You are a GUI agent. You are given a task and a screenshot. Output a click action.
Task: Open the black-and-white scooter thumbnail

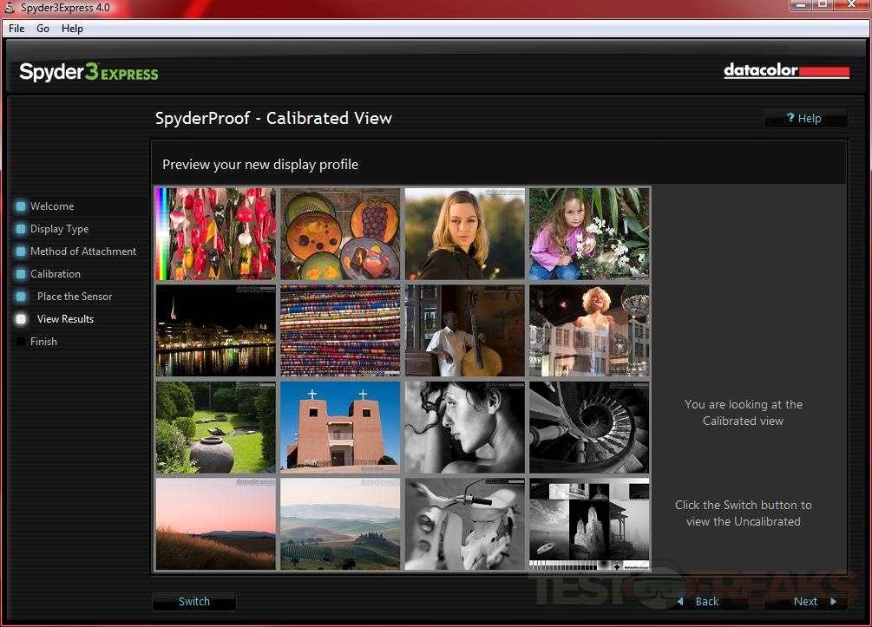465,524
